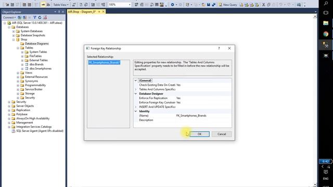Expand Tables And Columns Specification property
This screenshot has width=333, height=187.
[x=135, y=89]
